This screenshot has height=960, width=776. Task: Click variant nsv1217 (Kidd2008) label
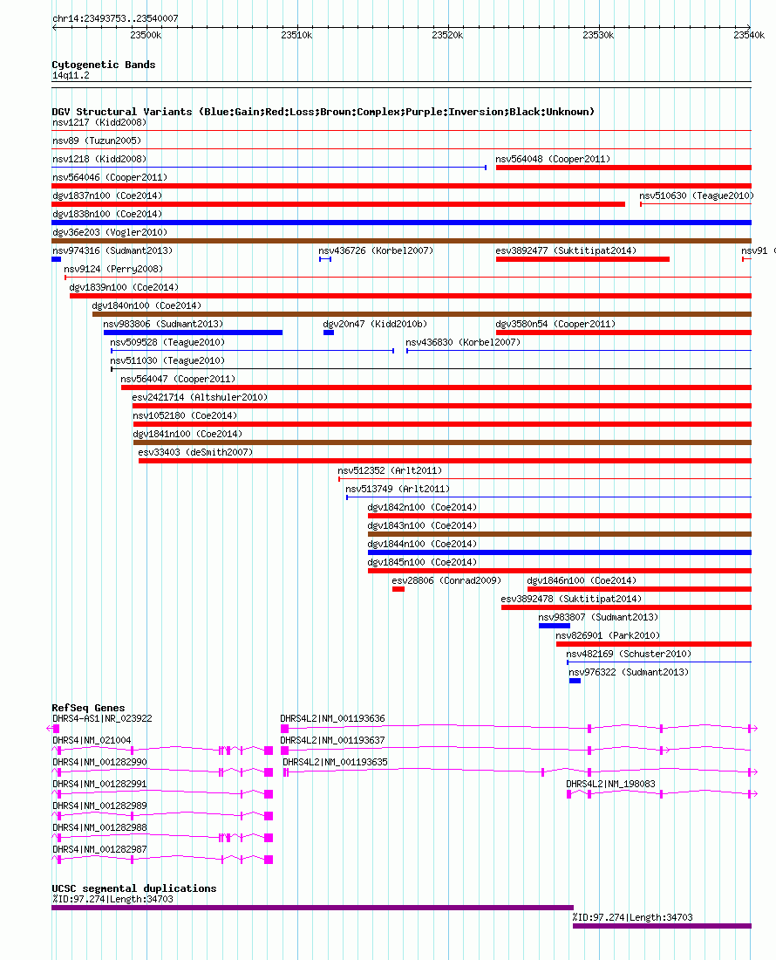click(99, 122)
